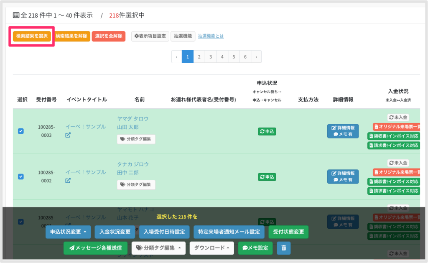Open 領収書/インボイス対応 for 田中 二郎 row

(x=394, y=181)
